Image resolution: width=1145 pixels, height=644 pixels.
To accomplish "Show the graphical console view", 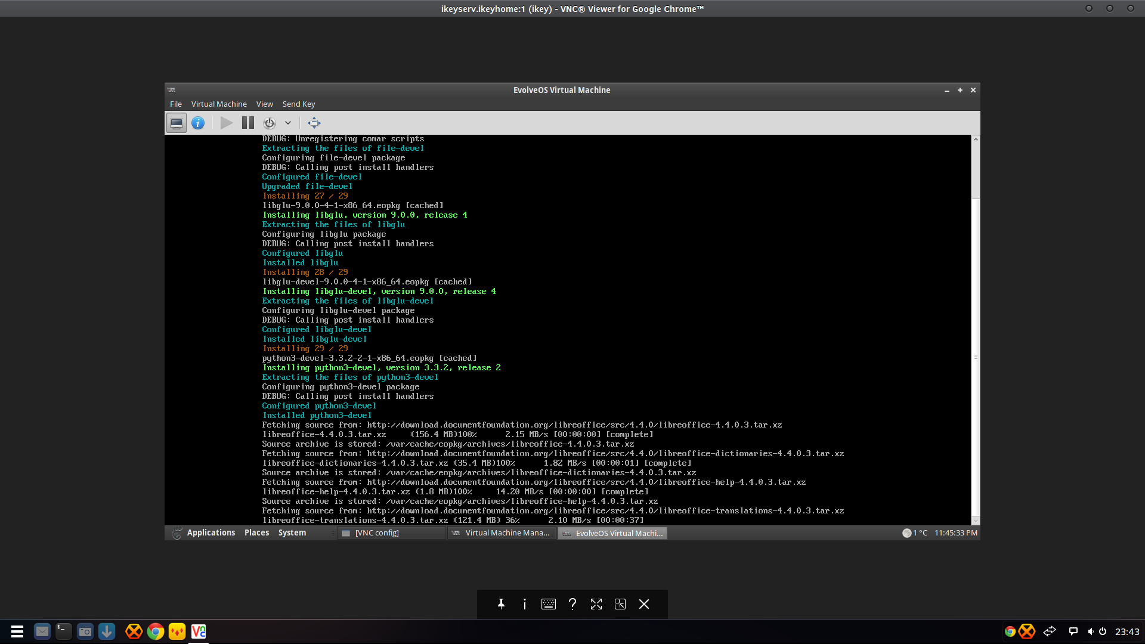I will coord(177,123).
